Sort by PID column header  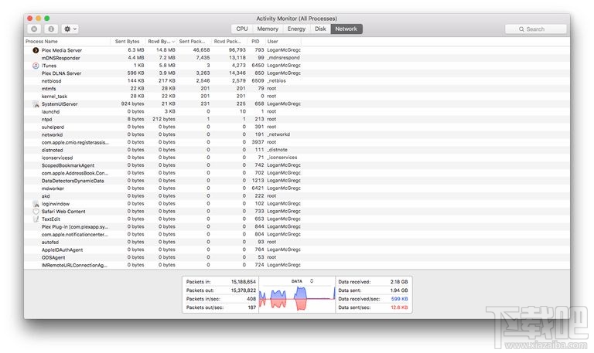(256, 41)
